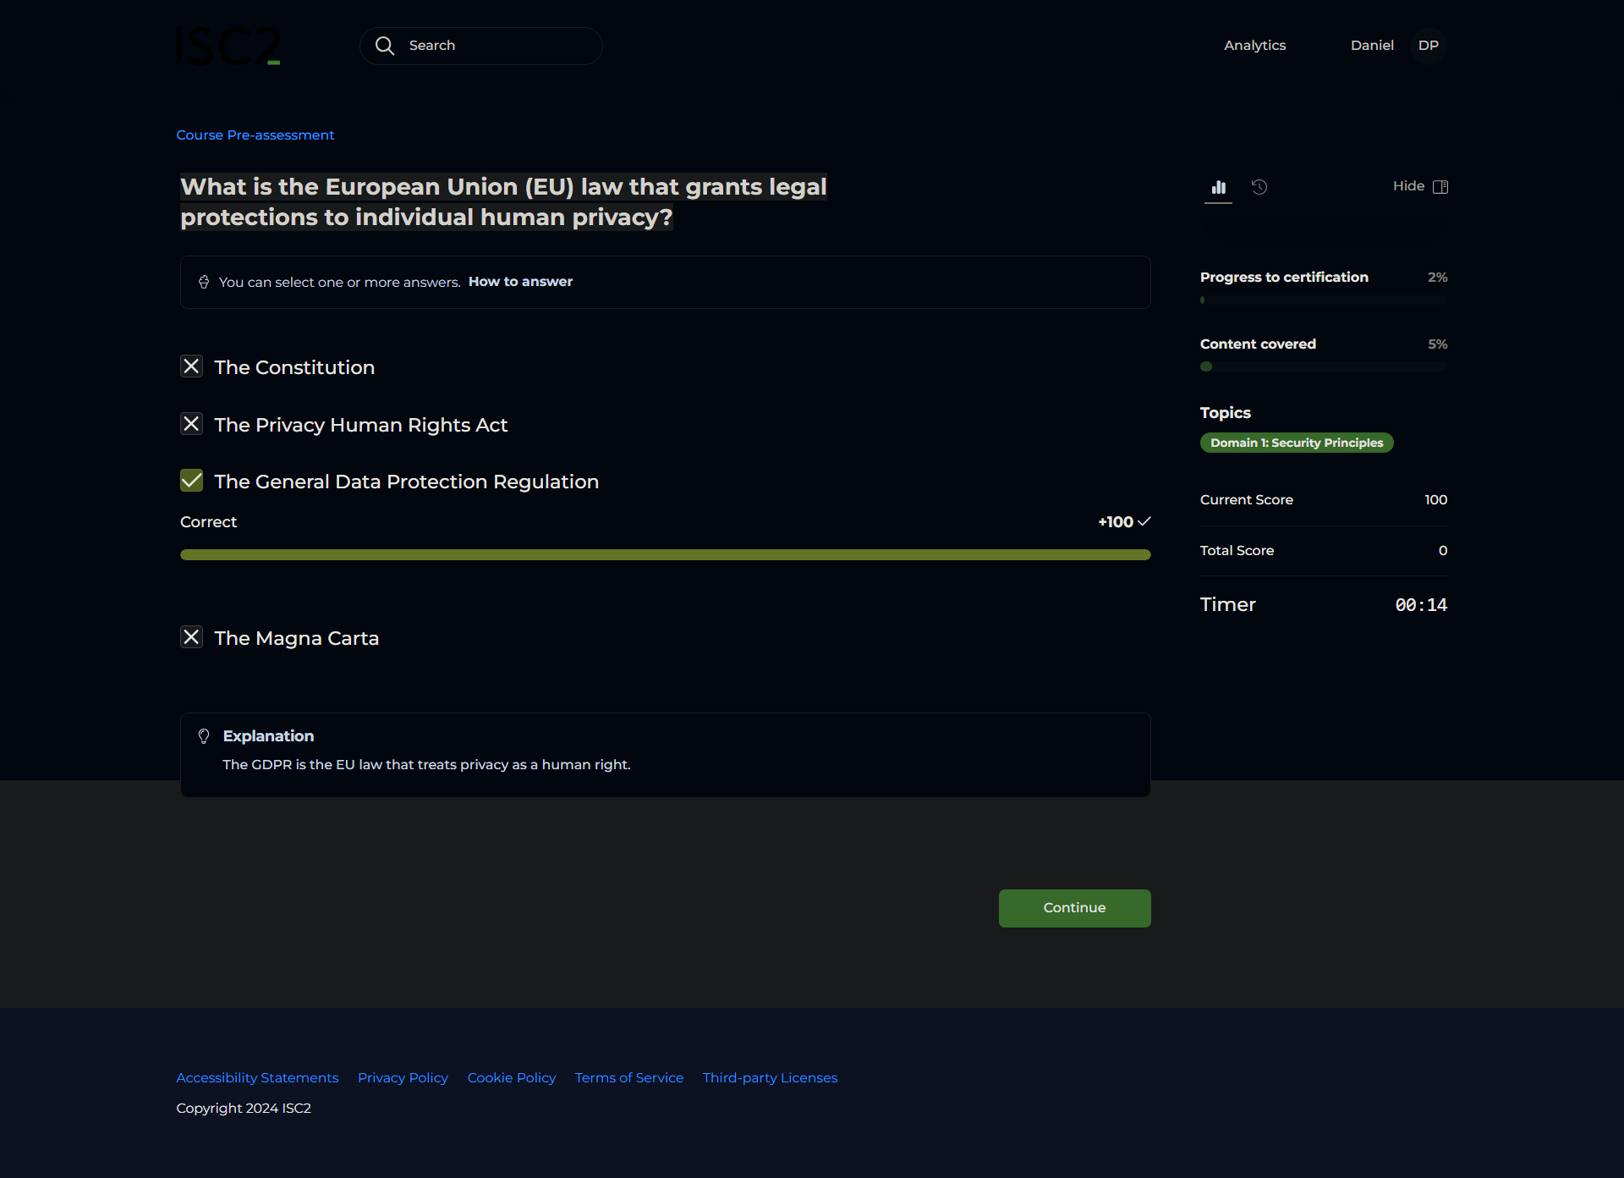Go to Course Pre-assessment breadcrumb link

(255, 135)
